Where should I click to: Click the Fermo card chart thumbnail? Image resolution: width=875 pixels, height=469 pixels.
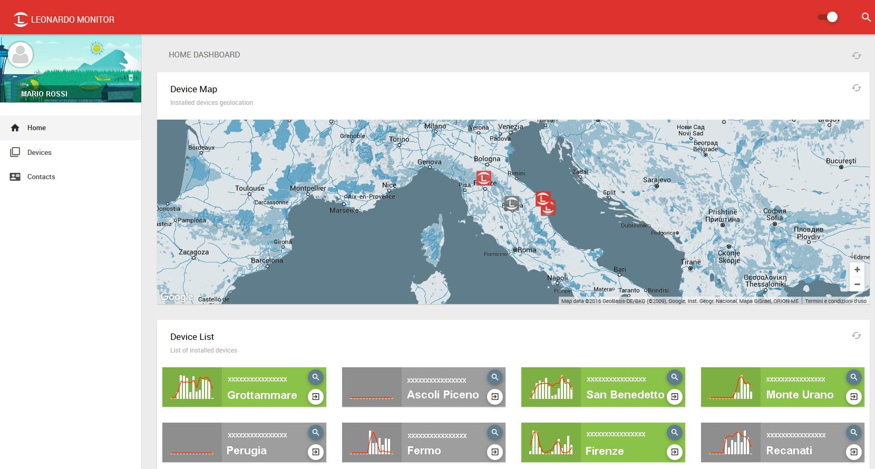click(x=372, y=442)
